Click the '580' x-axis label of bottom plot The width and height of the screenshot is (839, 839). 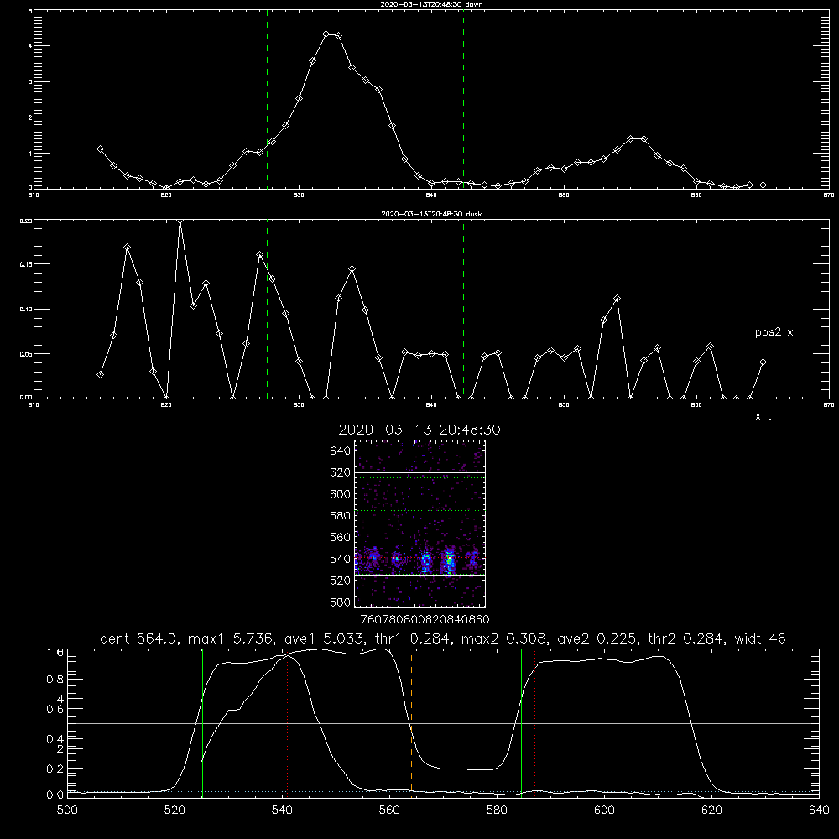tap(497, 810)
